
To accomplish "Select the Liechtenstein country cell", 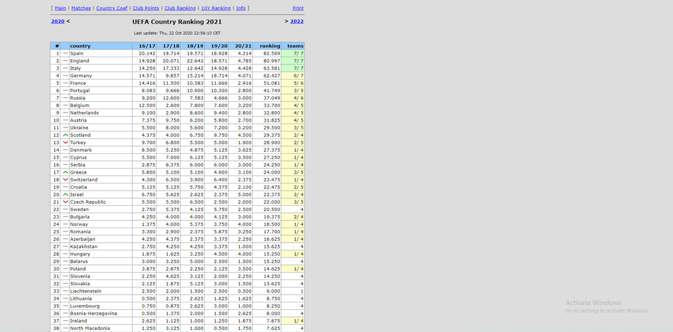I will [101, 291].
